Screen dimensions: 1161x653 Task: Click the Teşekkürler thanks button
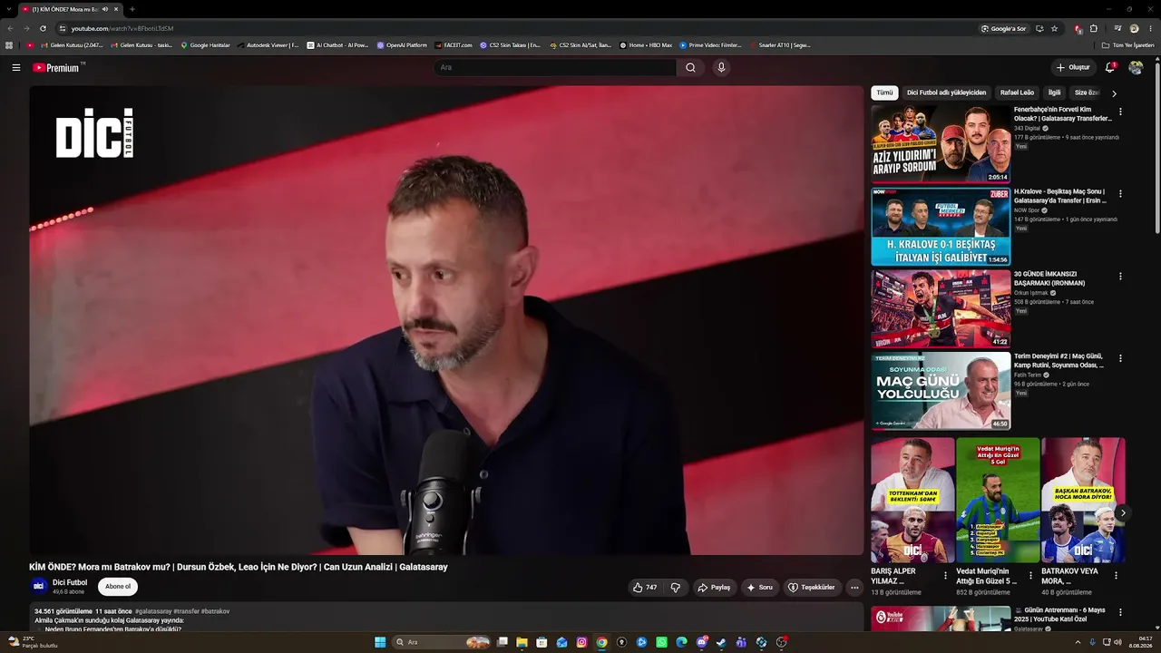[811, 587]
